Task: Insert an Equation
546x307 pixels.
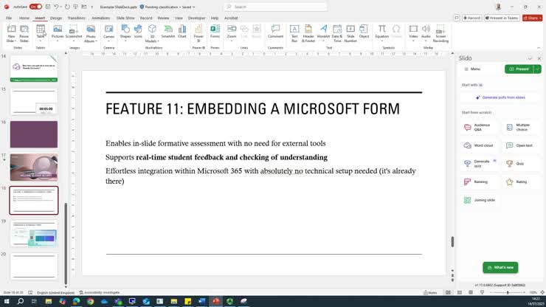Action: (x=381, y=33)
